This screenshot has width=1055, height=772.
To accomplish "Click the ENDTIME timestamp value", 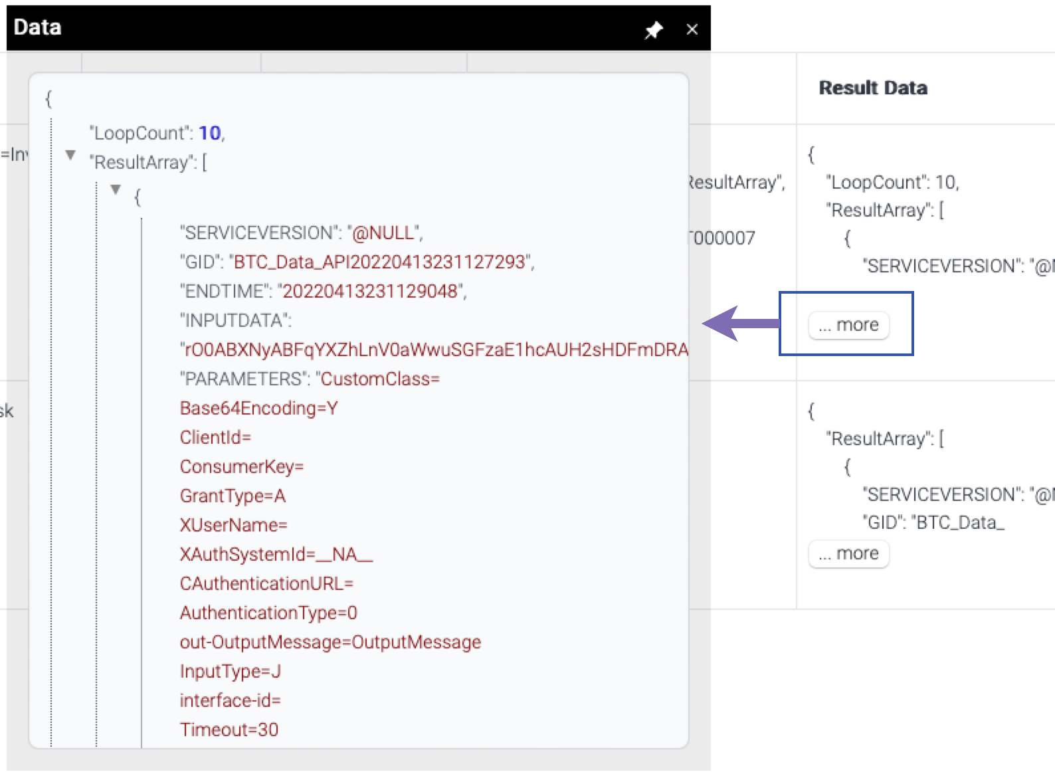I will tap(371, 292).
